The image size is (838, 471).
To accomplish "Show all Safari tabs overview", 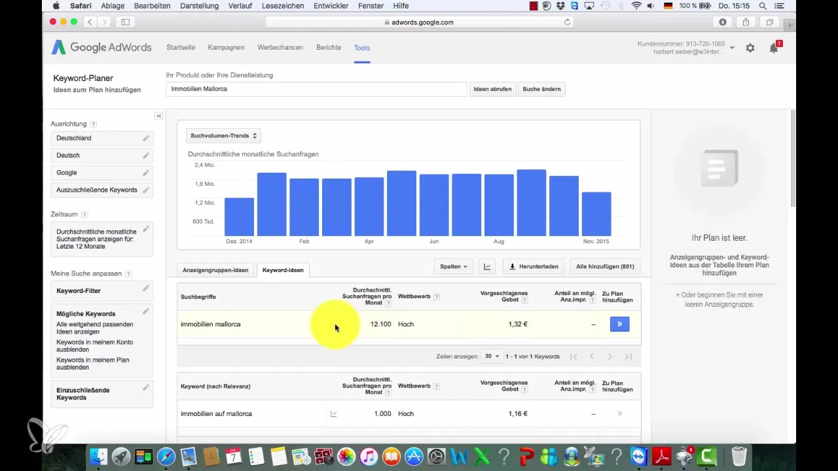I will click(x=770, y=22).
